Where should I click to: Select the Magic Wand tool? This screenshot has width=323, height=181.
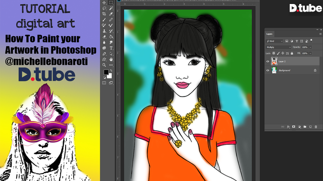point(111,9)
